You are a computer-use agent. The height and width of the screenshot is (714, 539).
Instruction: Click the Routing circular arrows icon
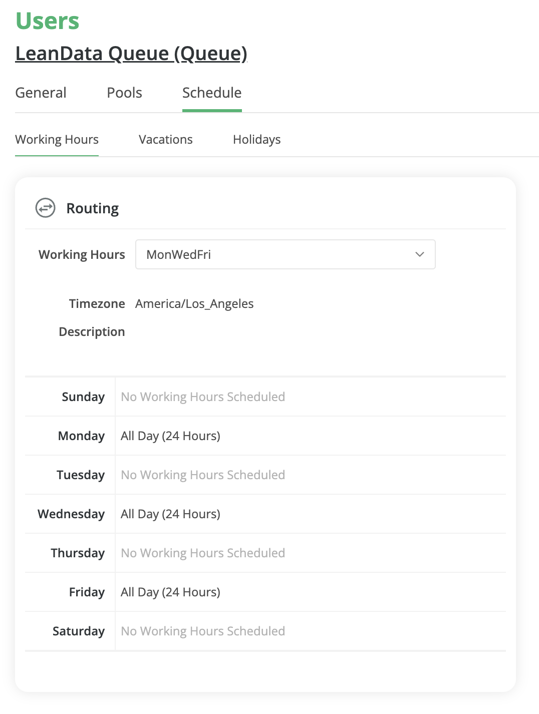45,208
